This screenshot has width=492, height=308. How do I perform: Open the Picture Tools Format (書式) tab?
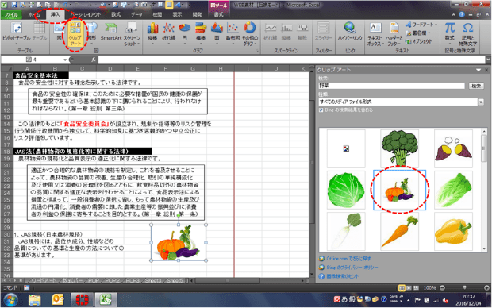[219, 15]
